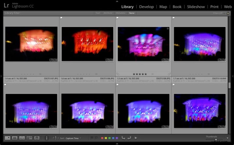
Task: Switch to the Develop module
Action: click(x=147, y=7)
